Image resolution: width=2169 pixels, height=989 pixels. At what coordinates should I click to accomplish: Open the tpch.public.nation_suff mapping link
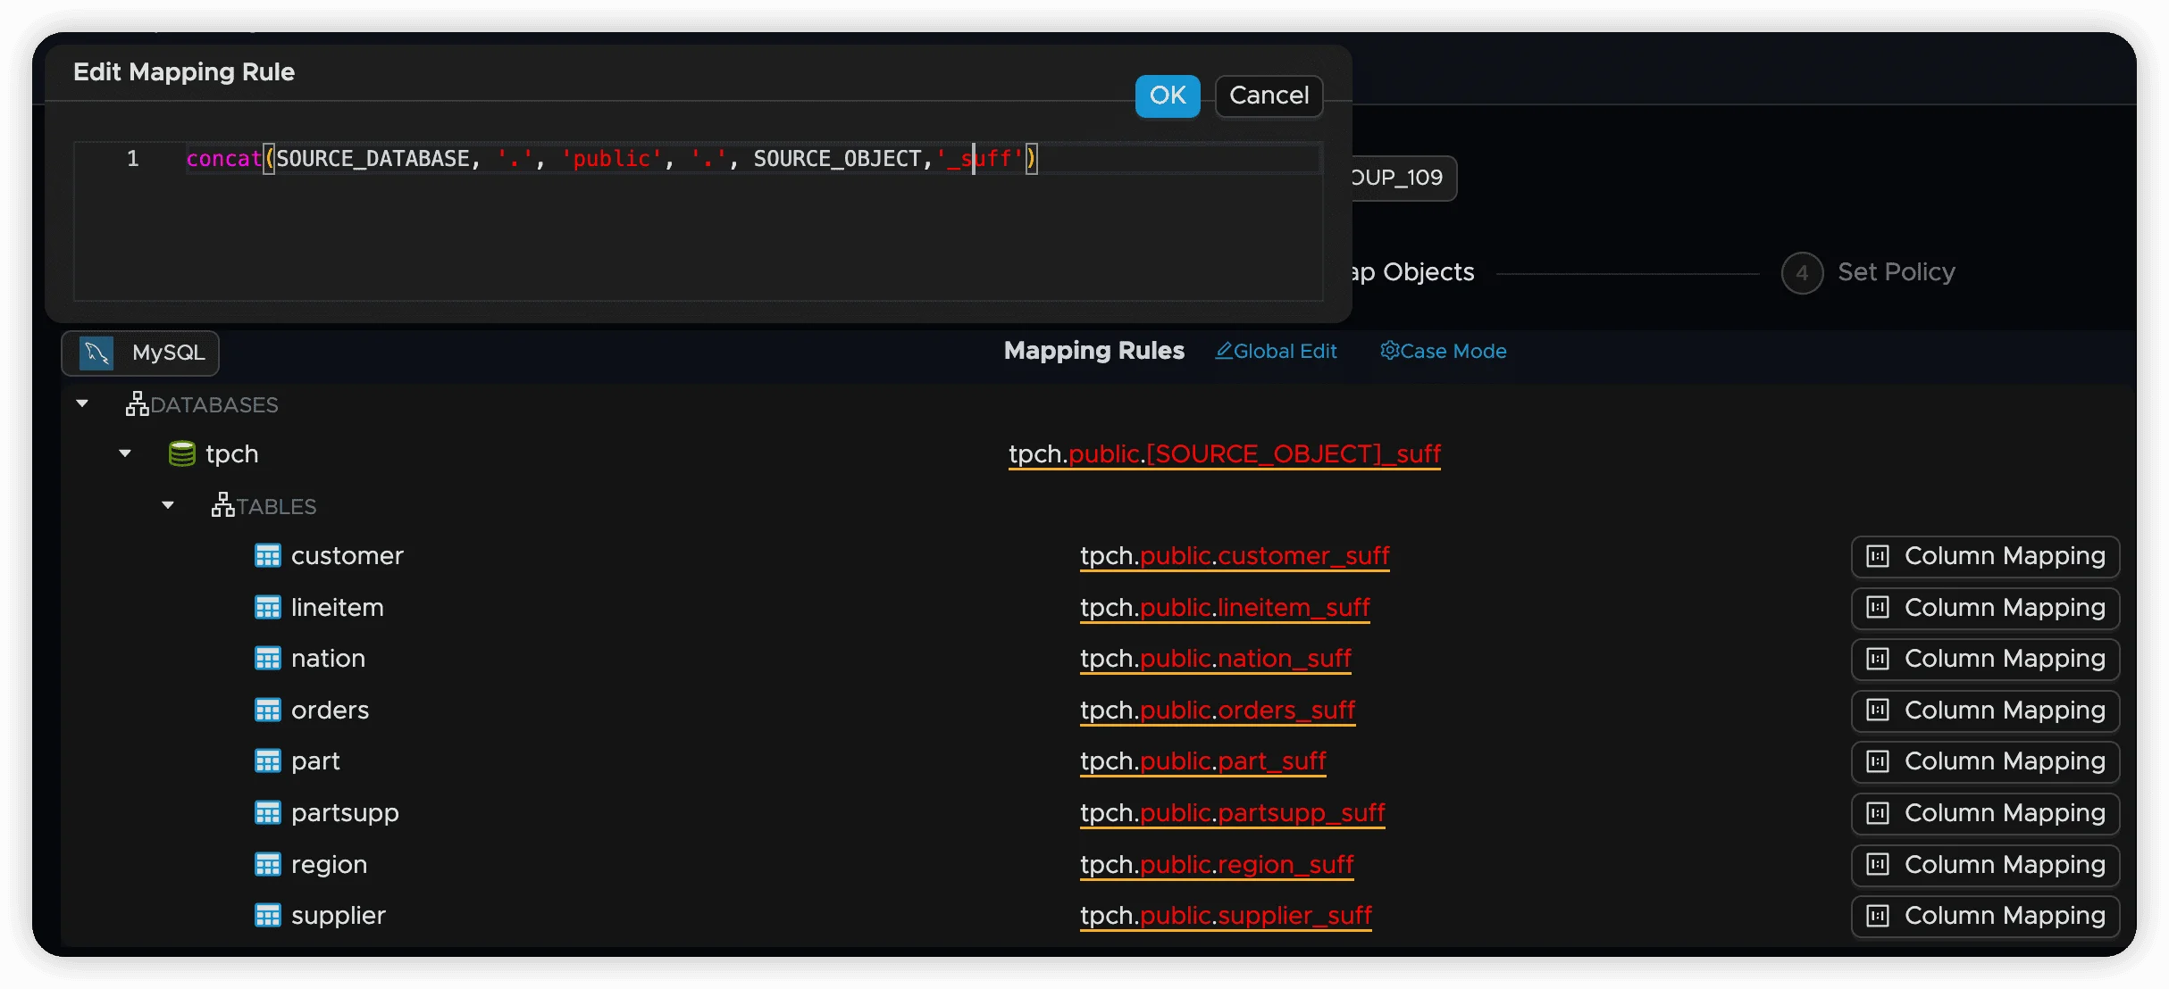pyautogui.click(x=1215, y=659)
